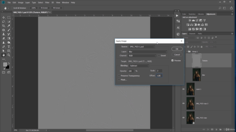Screen dimensions: 236x132
Task: Click the background color swatch
Action: (7, 67)
